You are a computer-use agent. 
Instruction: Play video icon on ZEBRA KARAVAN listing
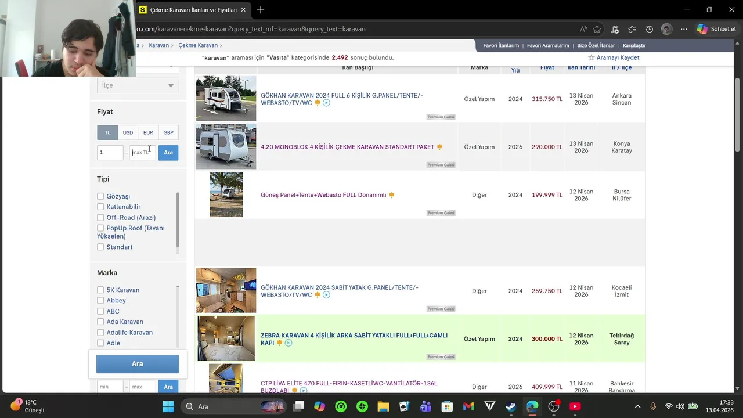288,343
